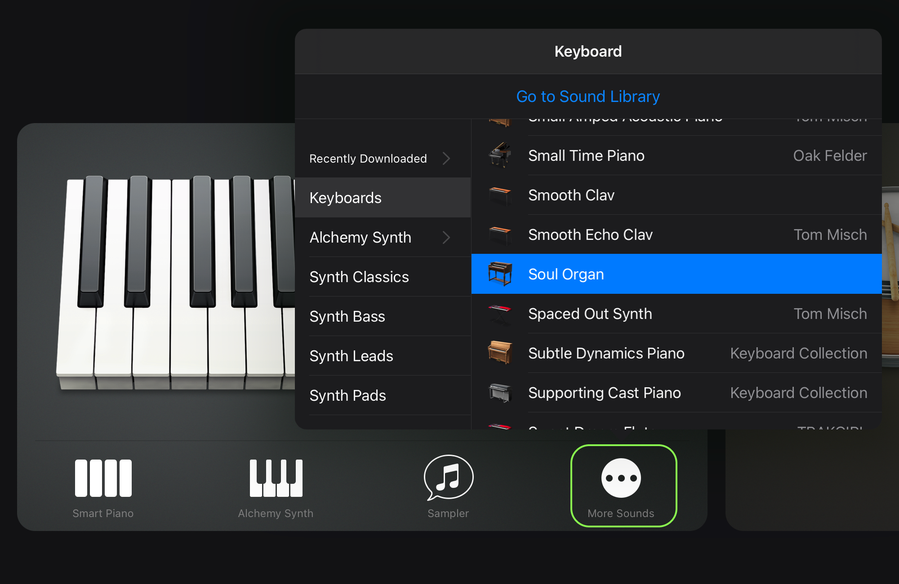Select the Subtle Dynamics Piano upright icon

point(500,353)
